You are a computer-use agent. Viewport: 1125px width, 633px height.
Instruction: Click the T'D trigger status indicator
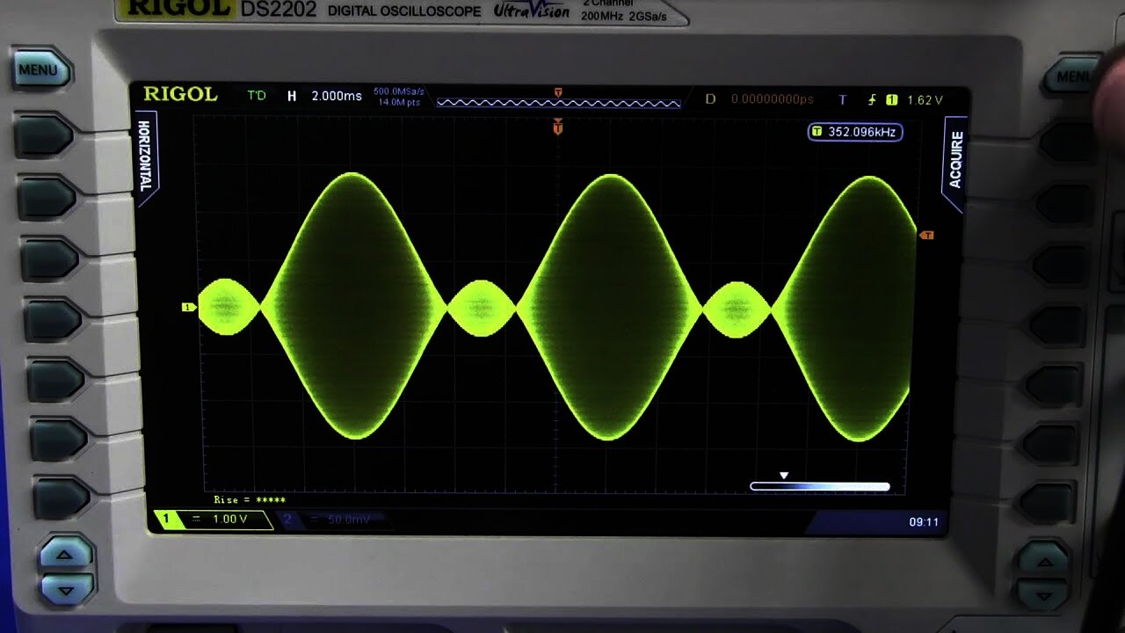pos(256,95)
